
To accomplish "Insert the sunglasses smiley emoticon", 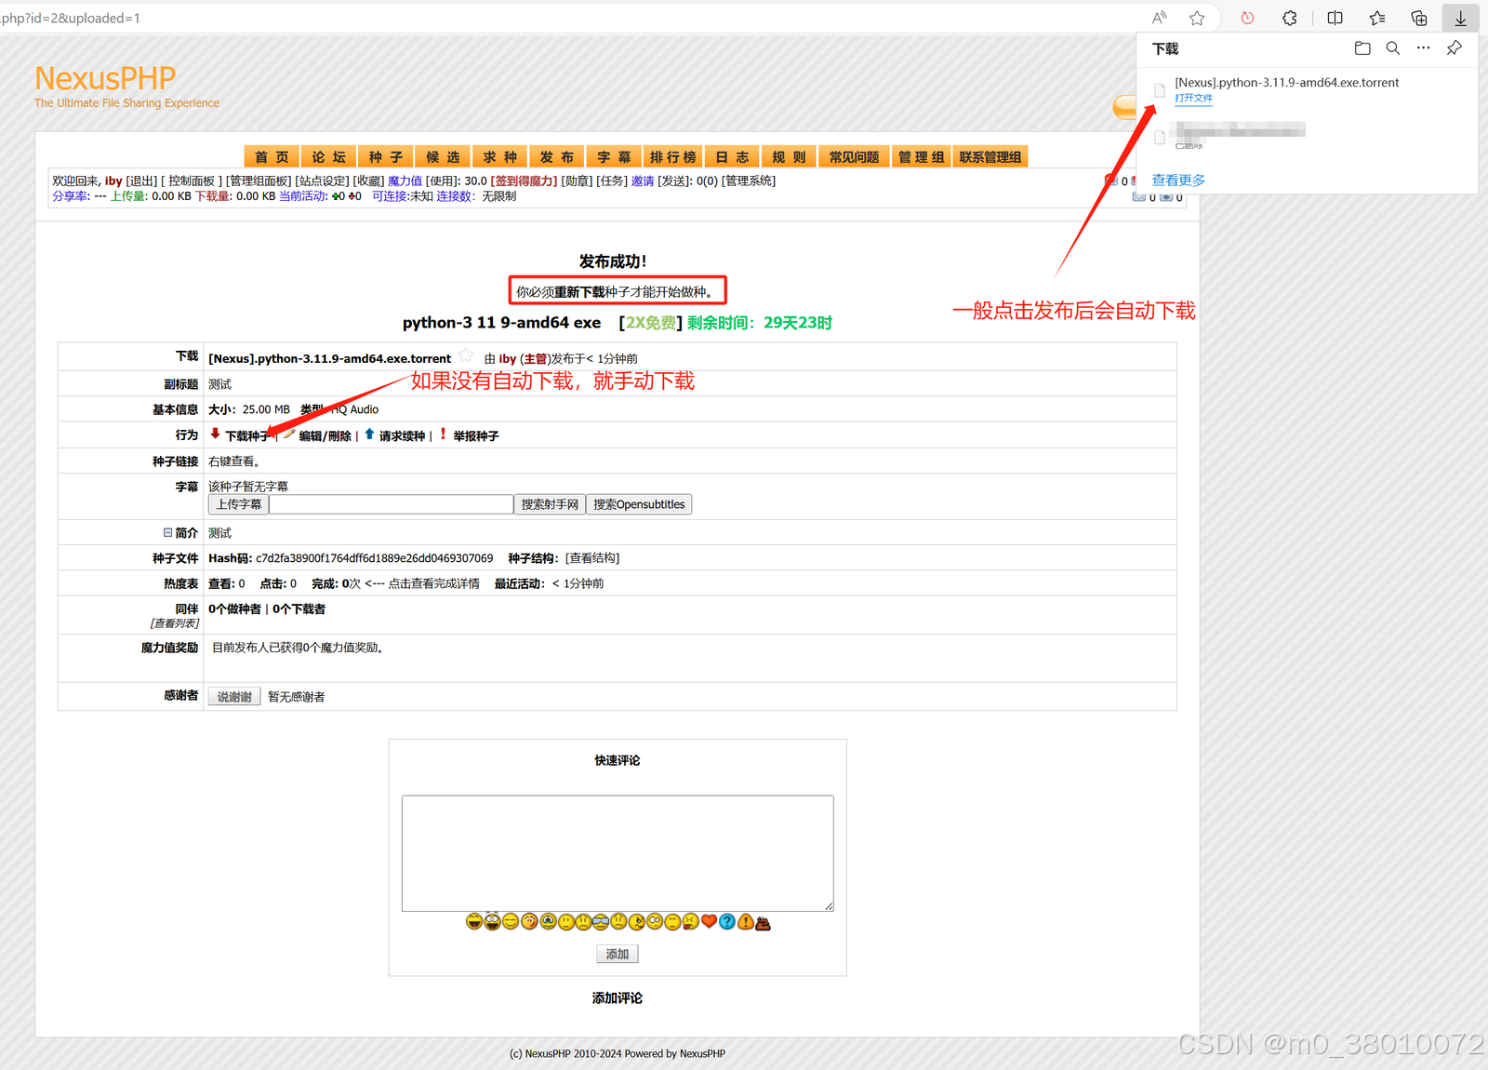I will 601,921.
